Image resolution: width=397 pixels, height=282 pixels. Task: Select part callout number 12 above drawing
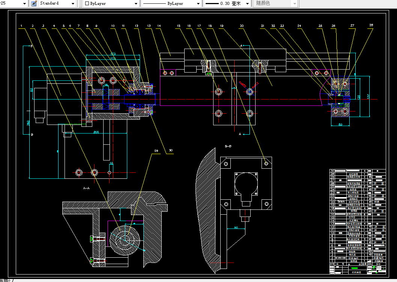coord(137,26)
